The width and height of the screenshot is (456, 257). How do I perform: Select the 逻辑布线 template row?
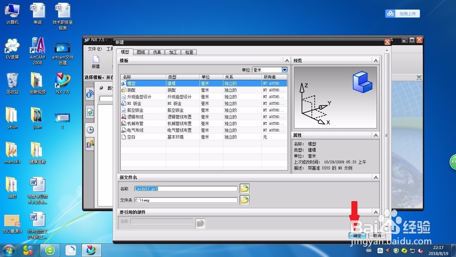(x=204, y=116)
